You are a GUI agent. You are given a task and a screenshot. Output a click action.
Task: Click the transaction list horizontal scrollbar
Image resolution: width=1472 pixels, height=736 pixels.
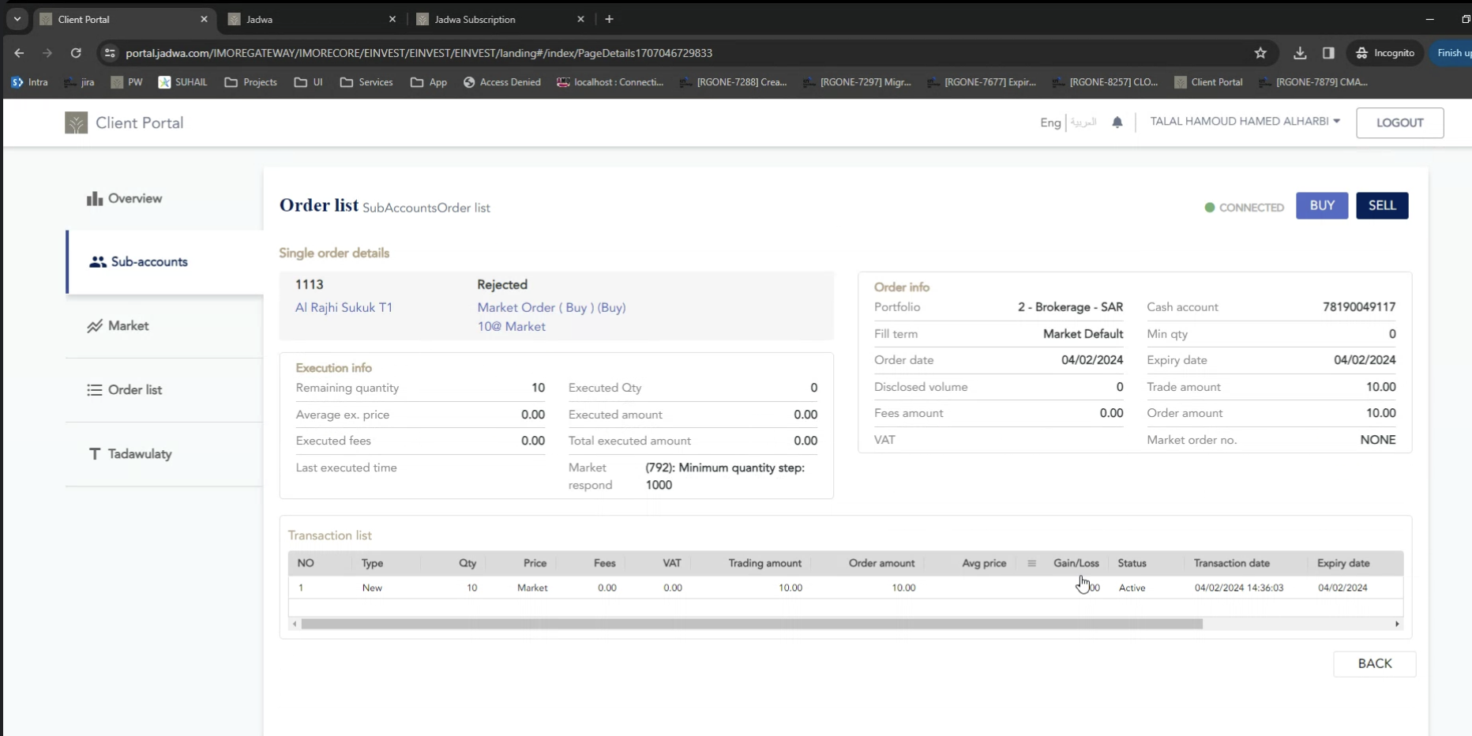(x=751, y=624)
